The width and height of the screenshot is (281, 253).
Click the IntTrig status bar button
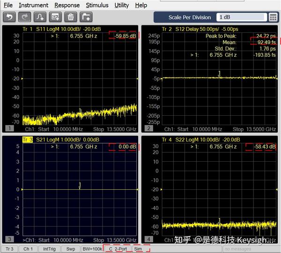(49, 249)
